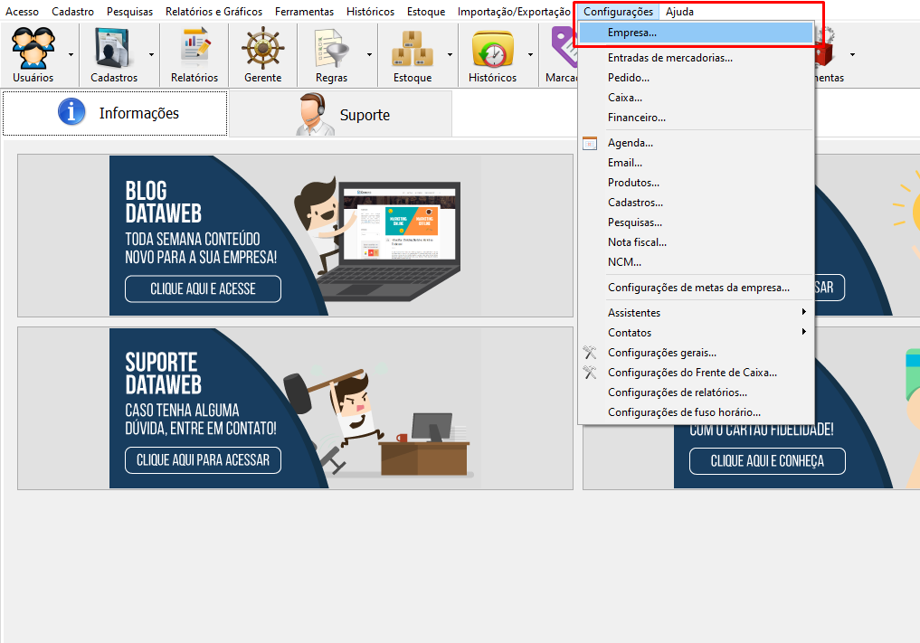
Task: Select Configurações de metas da empresa...
Action: [x=696, y=288]
